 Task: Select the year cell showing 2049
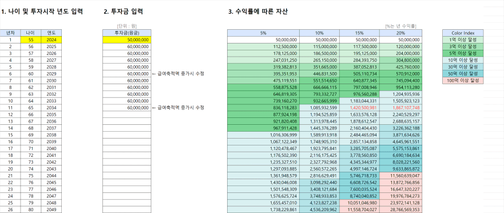(x=51, y=210)
